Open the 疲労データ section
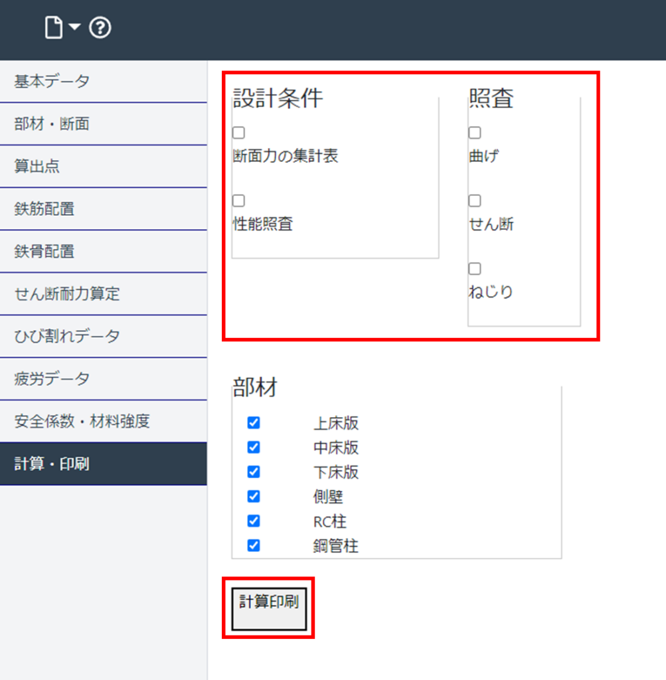 (103, 379)
